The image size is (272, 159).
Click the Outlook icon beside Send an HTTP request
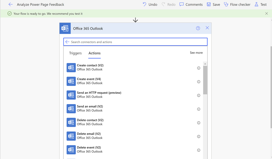pos(71,95)
